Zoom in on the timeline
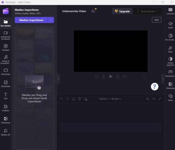The width and height of the screenshot is (175, 150). [x=148, y=99]
